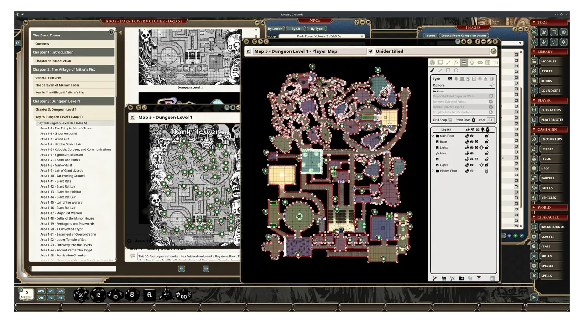Toggle the DIS disadvantage button
This screenshot has height=328, width=584.
click(41, 297)
